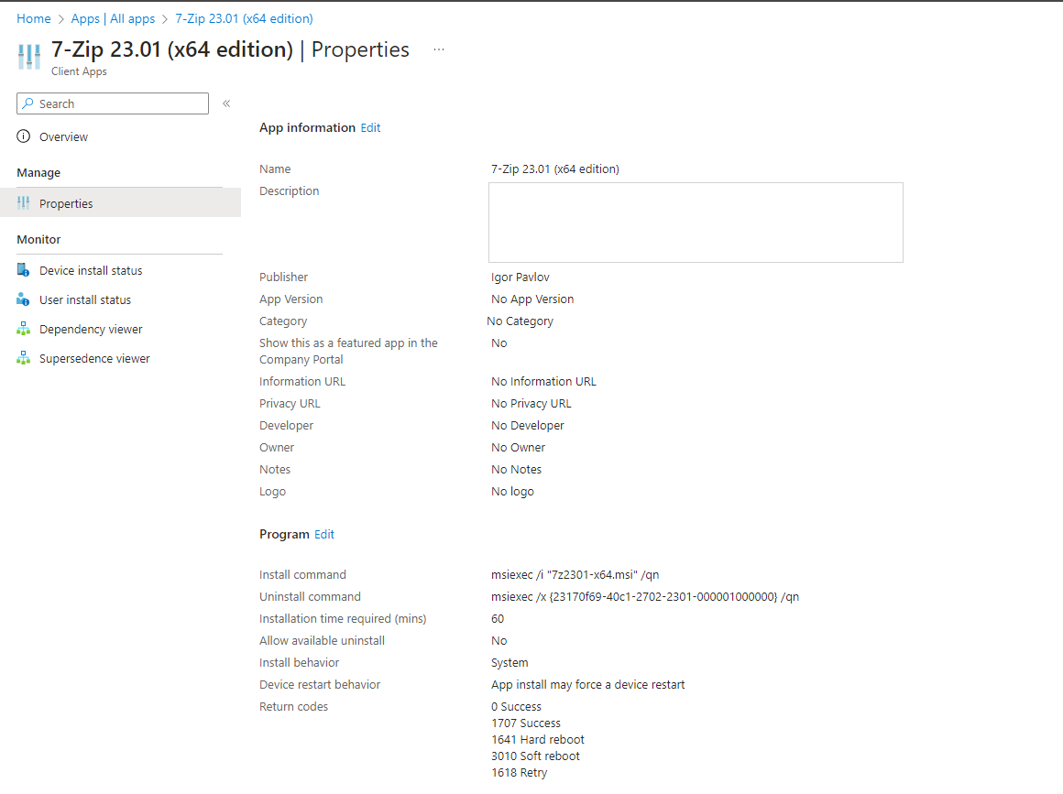This screenshot has width=1063, height=794.
Task: Open the ellipsis more options menu
Action: (439, 49)
